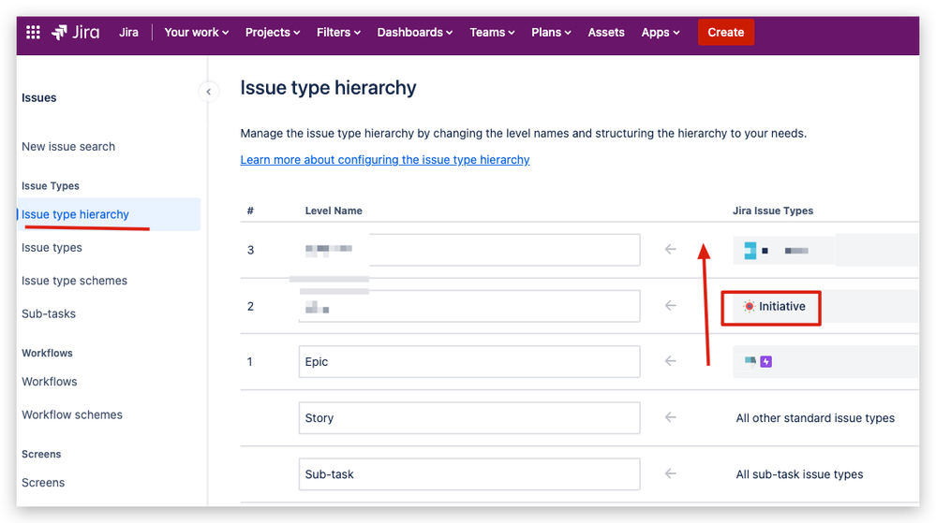Click 'All other standard issue types' text
Image resolution: width=936 pixels, height=523 pixels.
tap(815, 418)
